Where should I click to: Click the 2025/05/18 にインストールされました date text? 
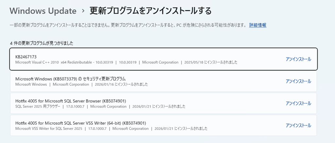click(x=211, y=62)
